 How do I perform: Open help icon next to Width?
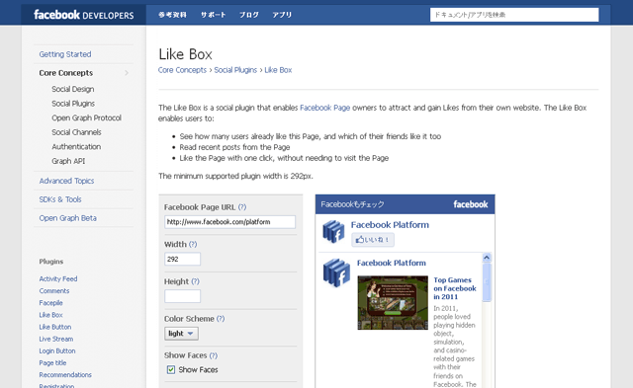(x=193, y=244)
